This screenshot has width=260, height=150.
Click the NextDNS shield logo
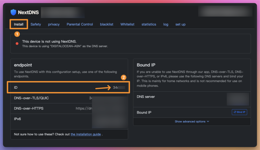coord(13,12)
